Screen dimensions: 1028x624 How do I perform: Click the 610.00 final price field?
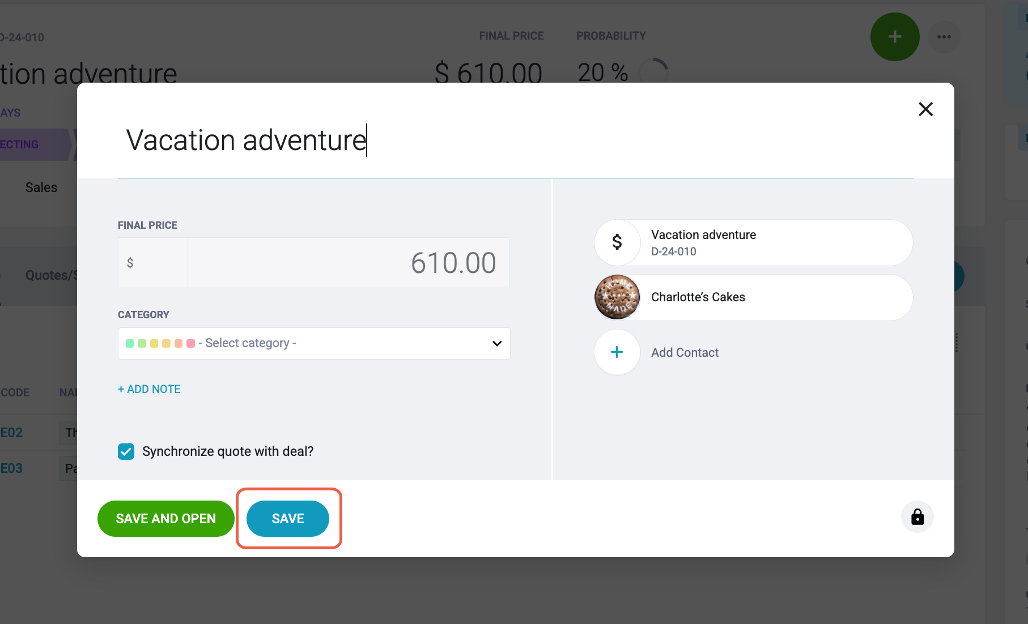[348, 263]
